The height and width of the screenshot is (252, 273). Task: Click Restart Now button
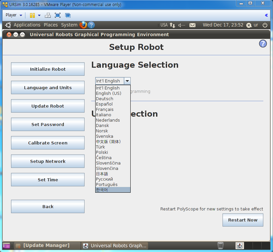(x=243, y=220)
